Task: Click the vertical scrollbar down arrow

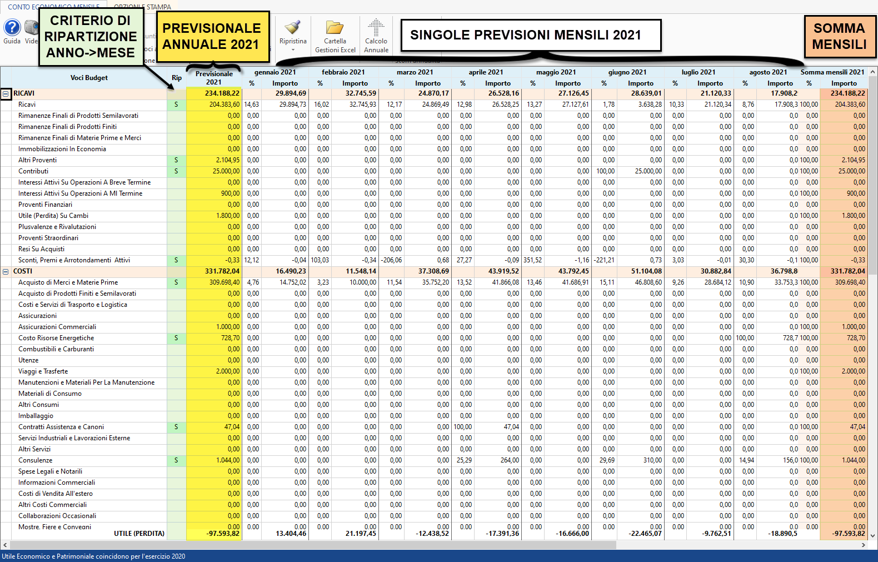Action: point(872,535)
